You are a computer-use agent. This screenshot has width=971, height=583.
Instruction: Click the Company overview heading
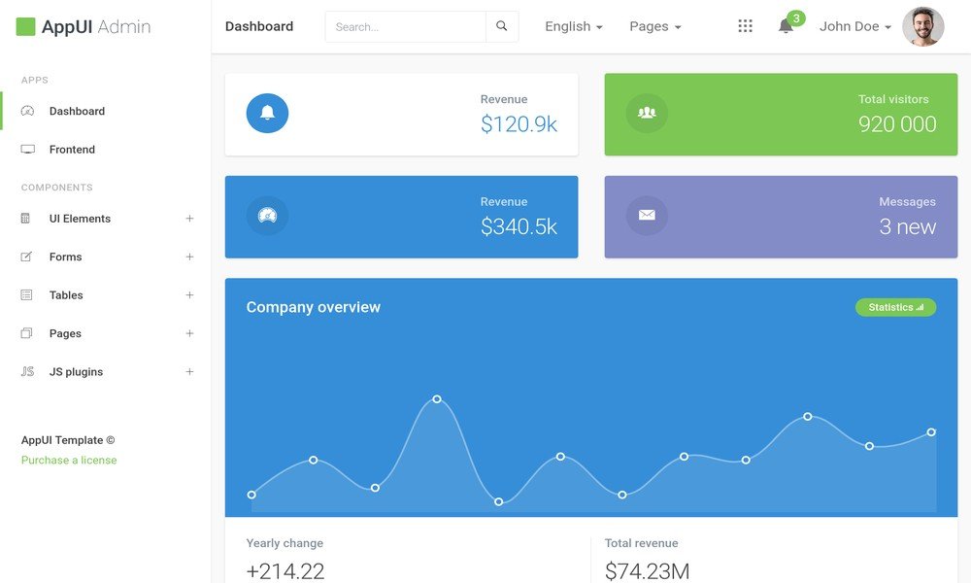tap(314, 307)
